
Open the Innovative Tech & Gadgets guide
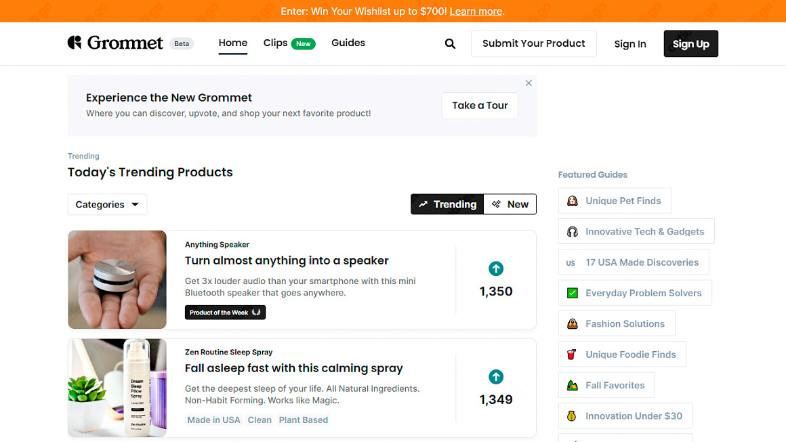coord(636,232)
